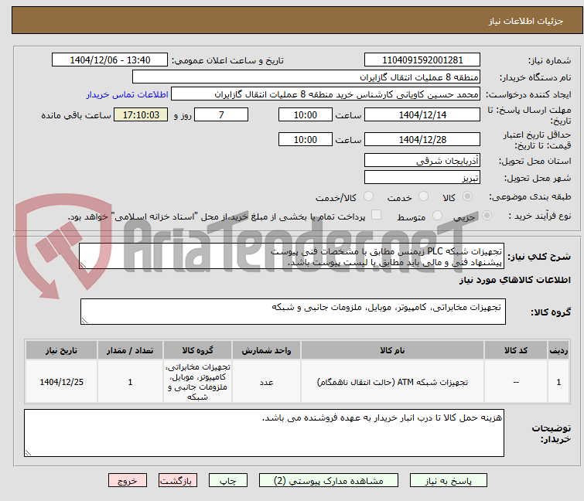Click the پاسخ به نیاز button

click(x=448, y=481)
